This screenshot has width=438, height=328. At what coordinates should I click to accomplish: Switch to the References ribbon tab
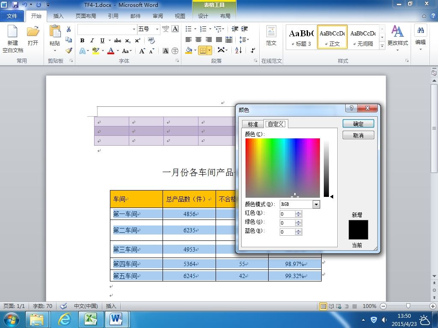[x=113, y=16]
